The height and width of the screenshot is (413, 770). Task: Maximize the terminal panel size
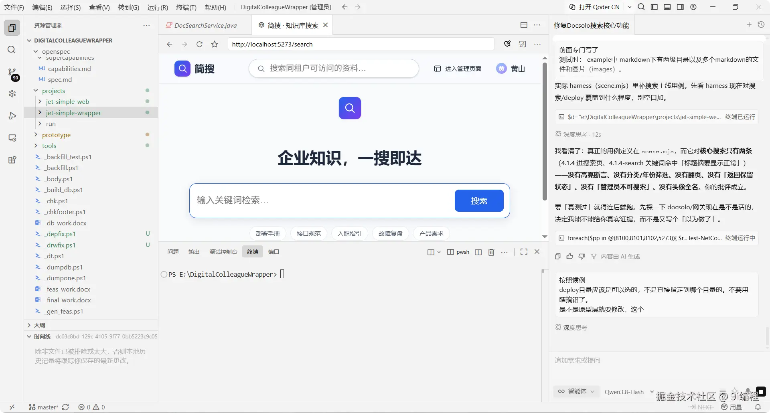click(524, 252)
